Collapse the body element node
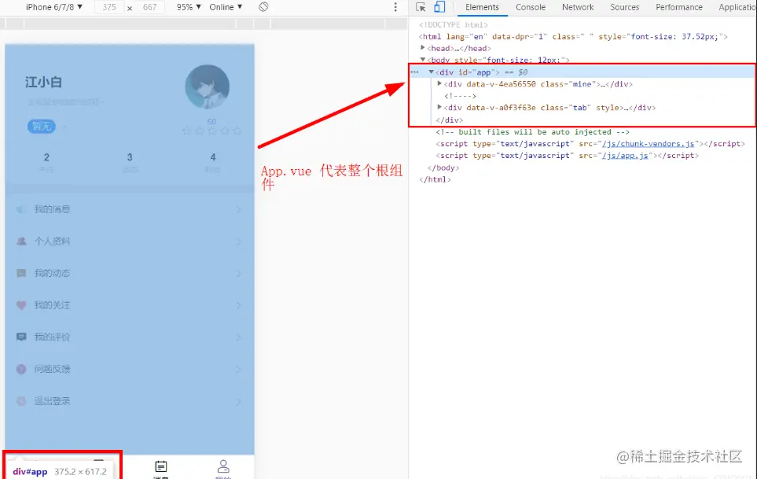 [x=422, y=60]
